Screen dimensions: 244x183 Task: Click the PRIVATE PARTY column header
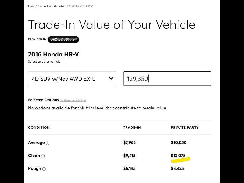coord(185,127)
